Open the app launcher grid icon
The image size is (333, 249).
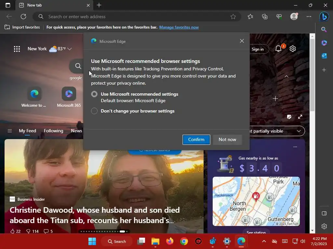click(17, 49)
